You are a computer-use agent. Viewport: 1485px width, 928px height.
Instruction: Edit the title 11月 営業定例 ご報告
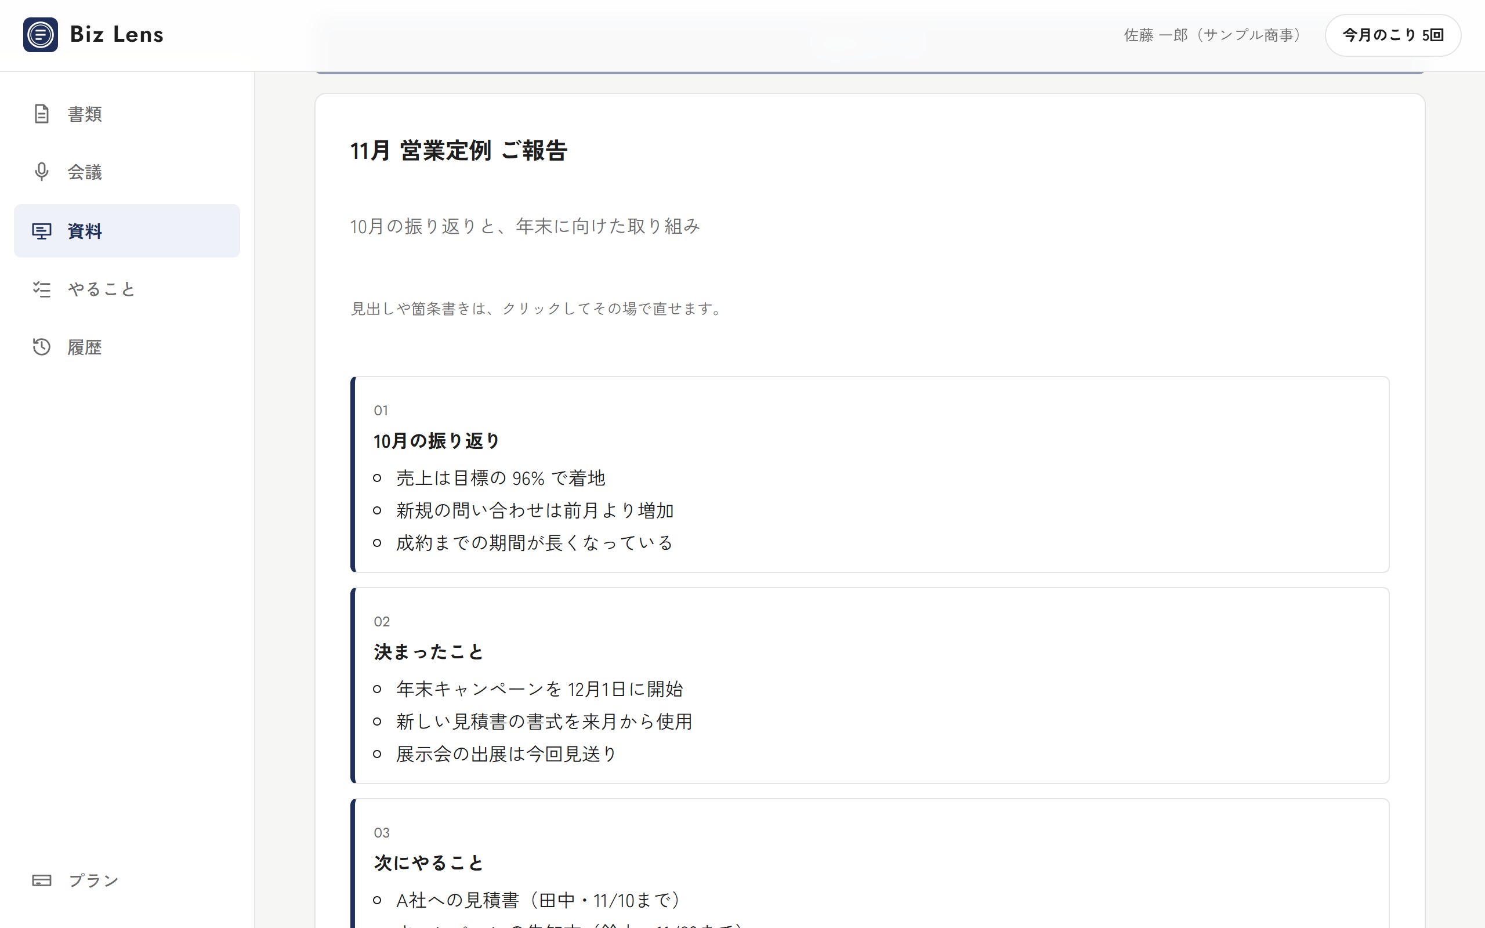click(x=458, y=150)
